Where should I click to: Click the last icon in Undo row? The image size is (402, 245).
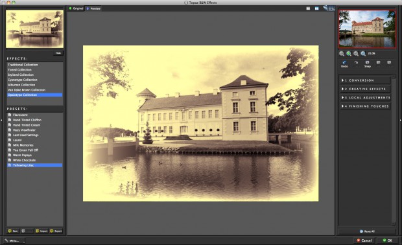click(389, 62)
